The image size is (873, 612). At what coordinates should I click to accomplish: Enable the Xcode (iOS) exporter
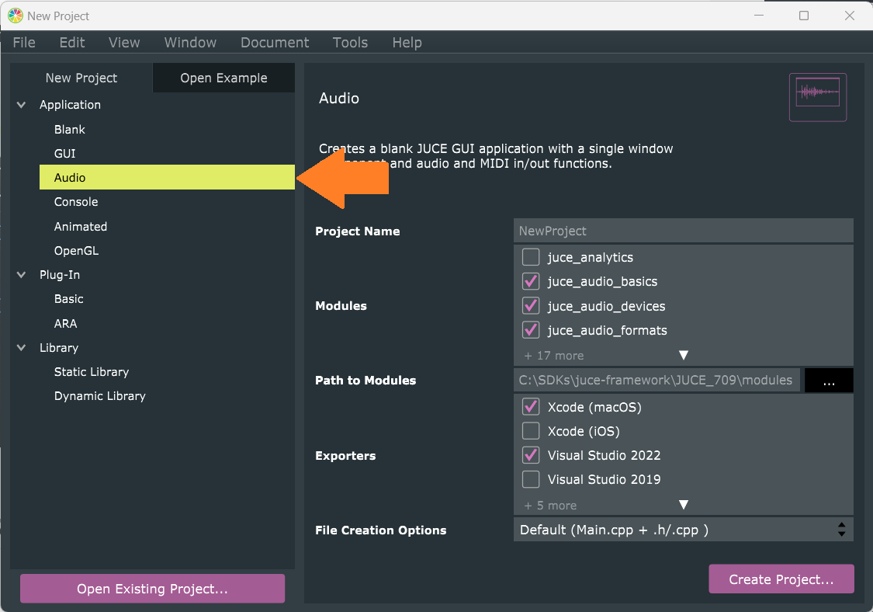click(x=531, y=431)
